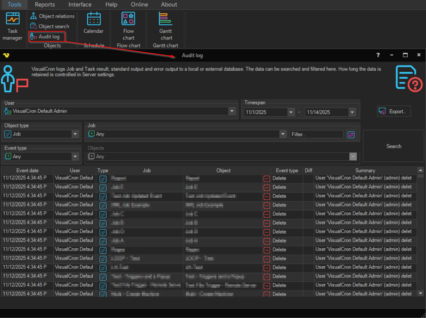Open the Gantt chart view
Screen dimensions: 426x318
(166, 26)
